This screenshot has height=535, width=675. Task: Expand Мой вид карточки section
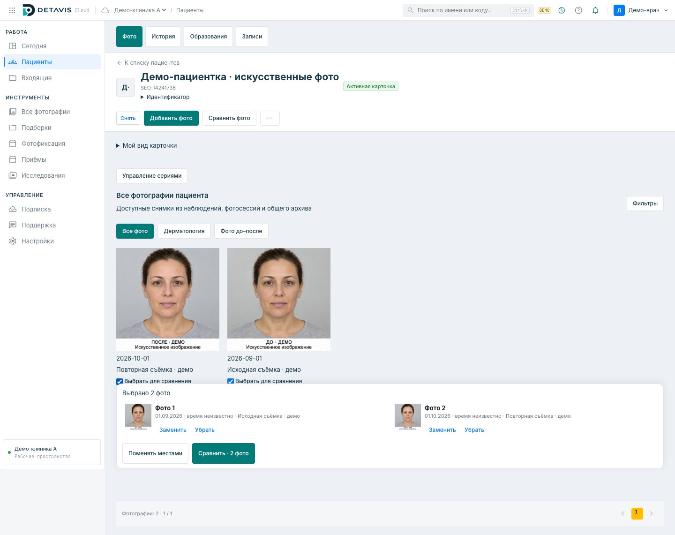coord(147,145)
